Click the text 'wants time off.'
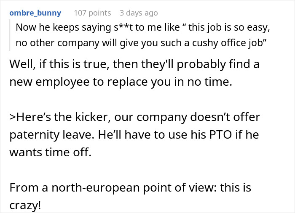 pyautogui.click(x=51, y=152)
